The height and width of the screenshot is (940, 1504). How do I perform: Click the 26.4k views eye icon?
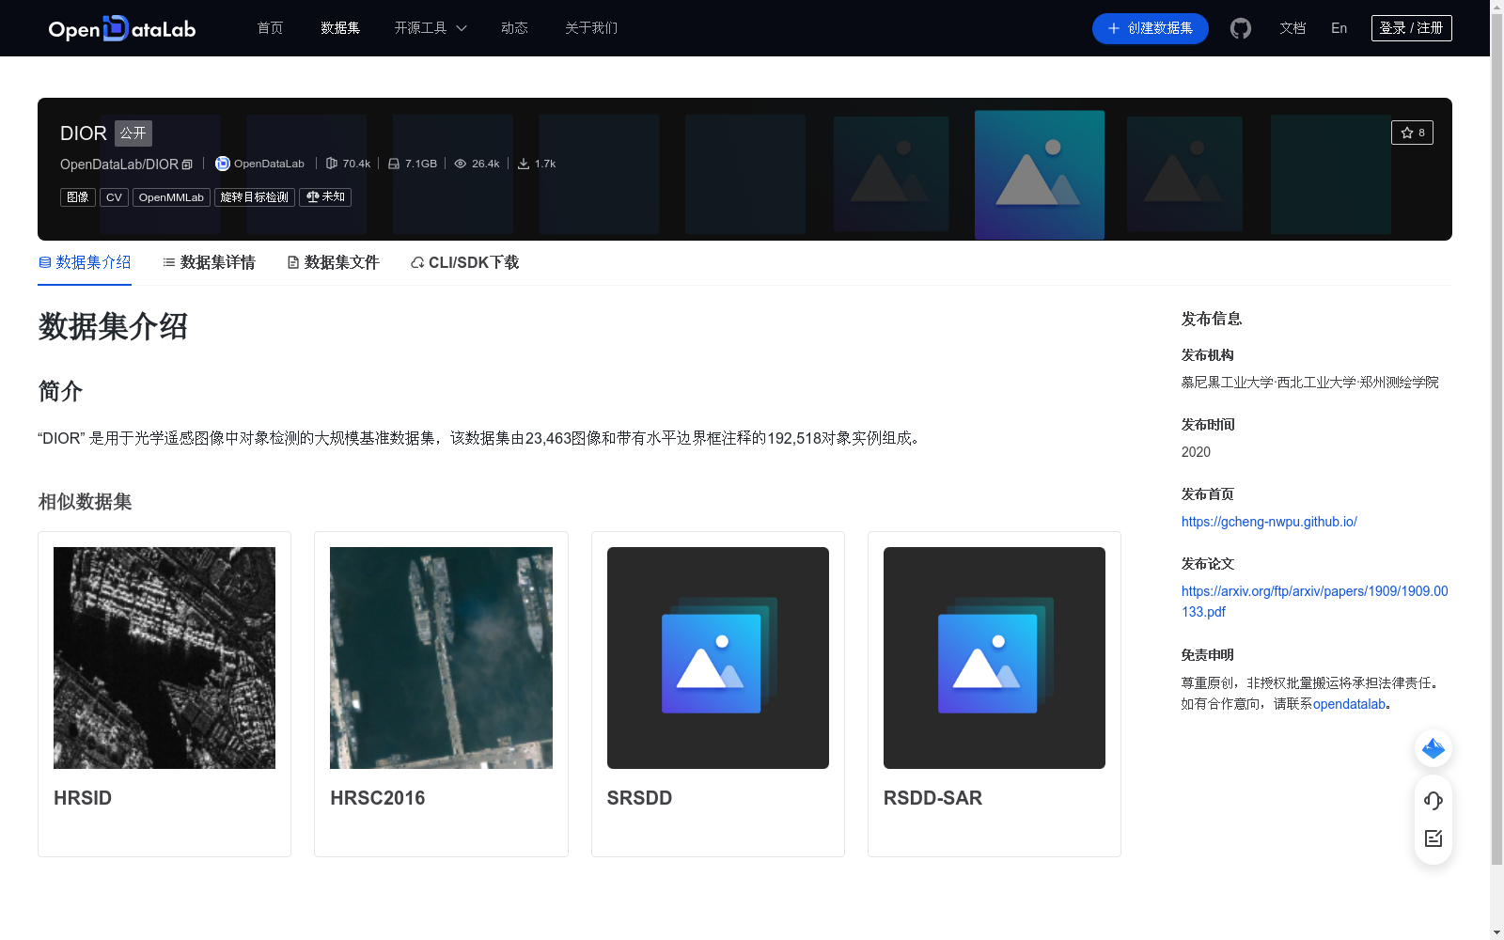tap(461, 164)
